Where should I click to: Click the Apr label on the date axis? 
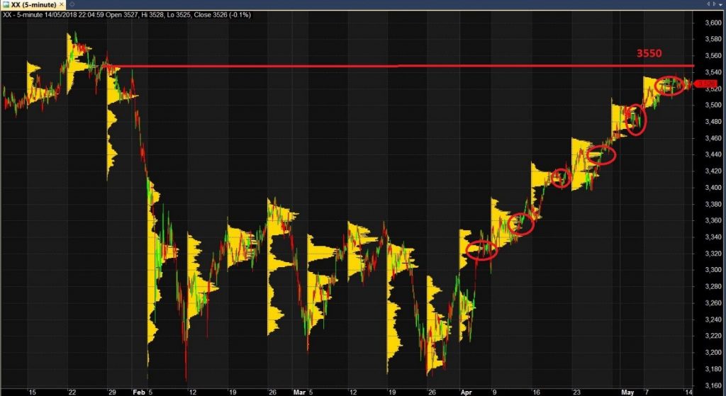(466, 390)
